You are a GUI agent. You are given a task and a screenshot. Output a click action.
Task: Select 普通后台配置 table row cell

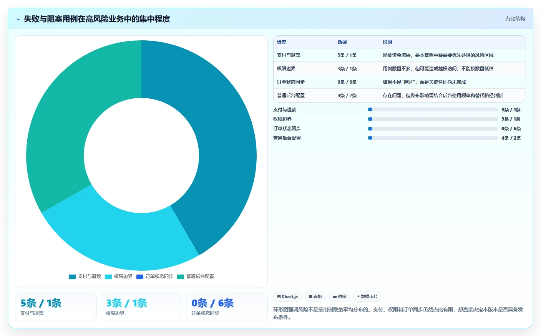pos(291,96)
